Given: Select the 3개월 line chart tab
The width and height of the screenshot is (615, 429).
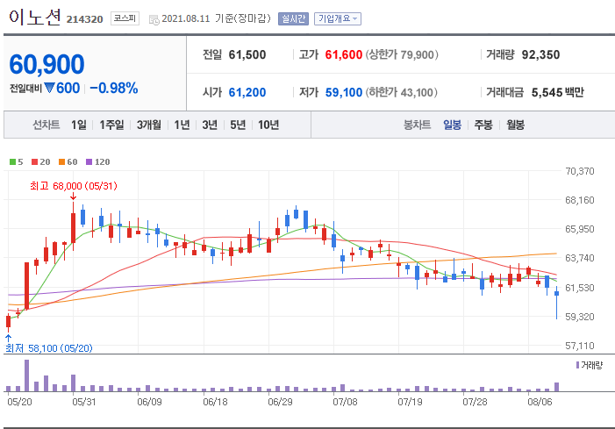Looking at the screenshot, I should click(x=149, y=125).
